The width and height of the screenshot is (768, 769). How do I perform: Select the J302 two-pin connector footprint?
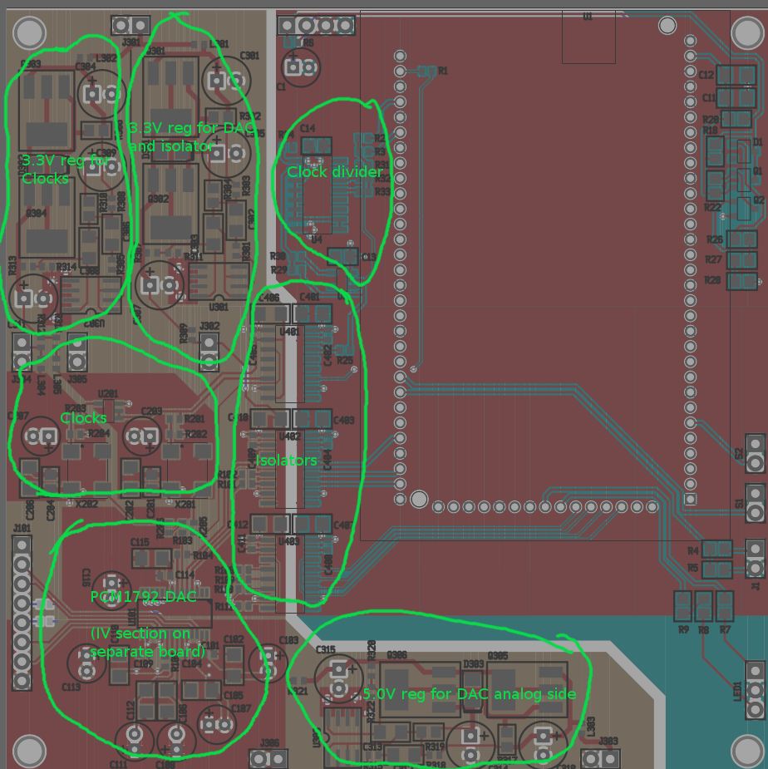(209, 352)
